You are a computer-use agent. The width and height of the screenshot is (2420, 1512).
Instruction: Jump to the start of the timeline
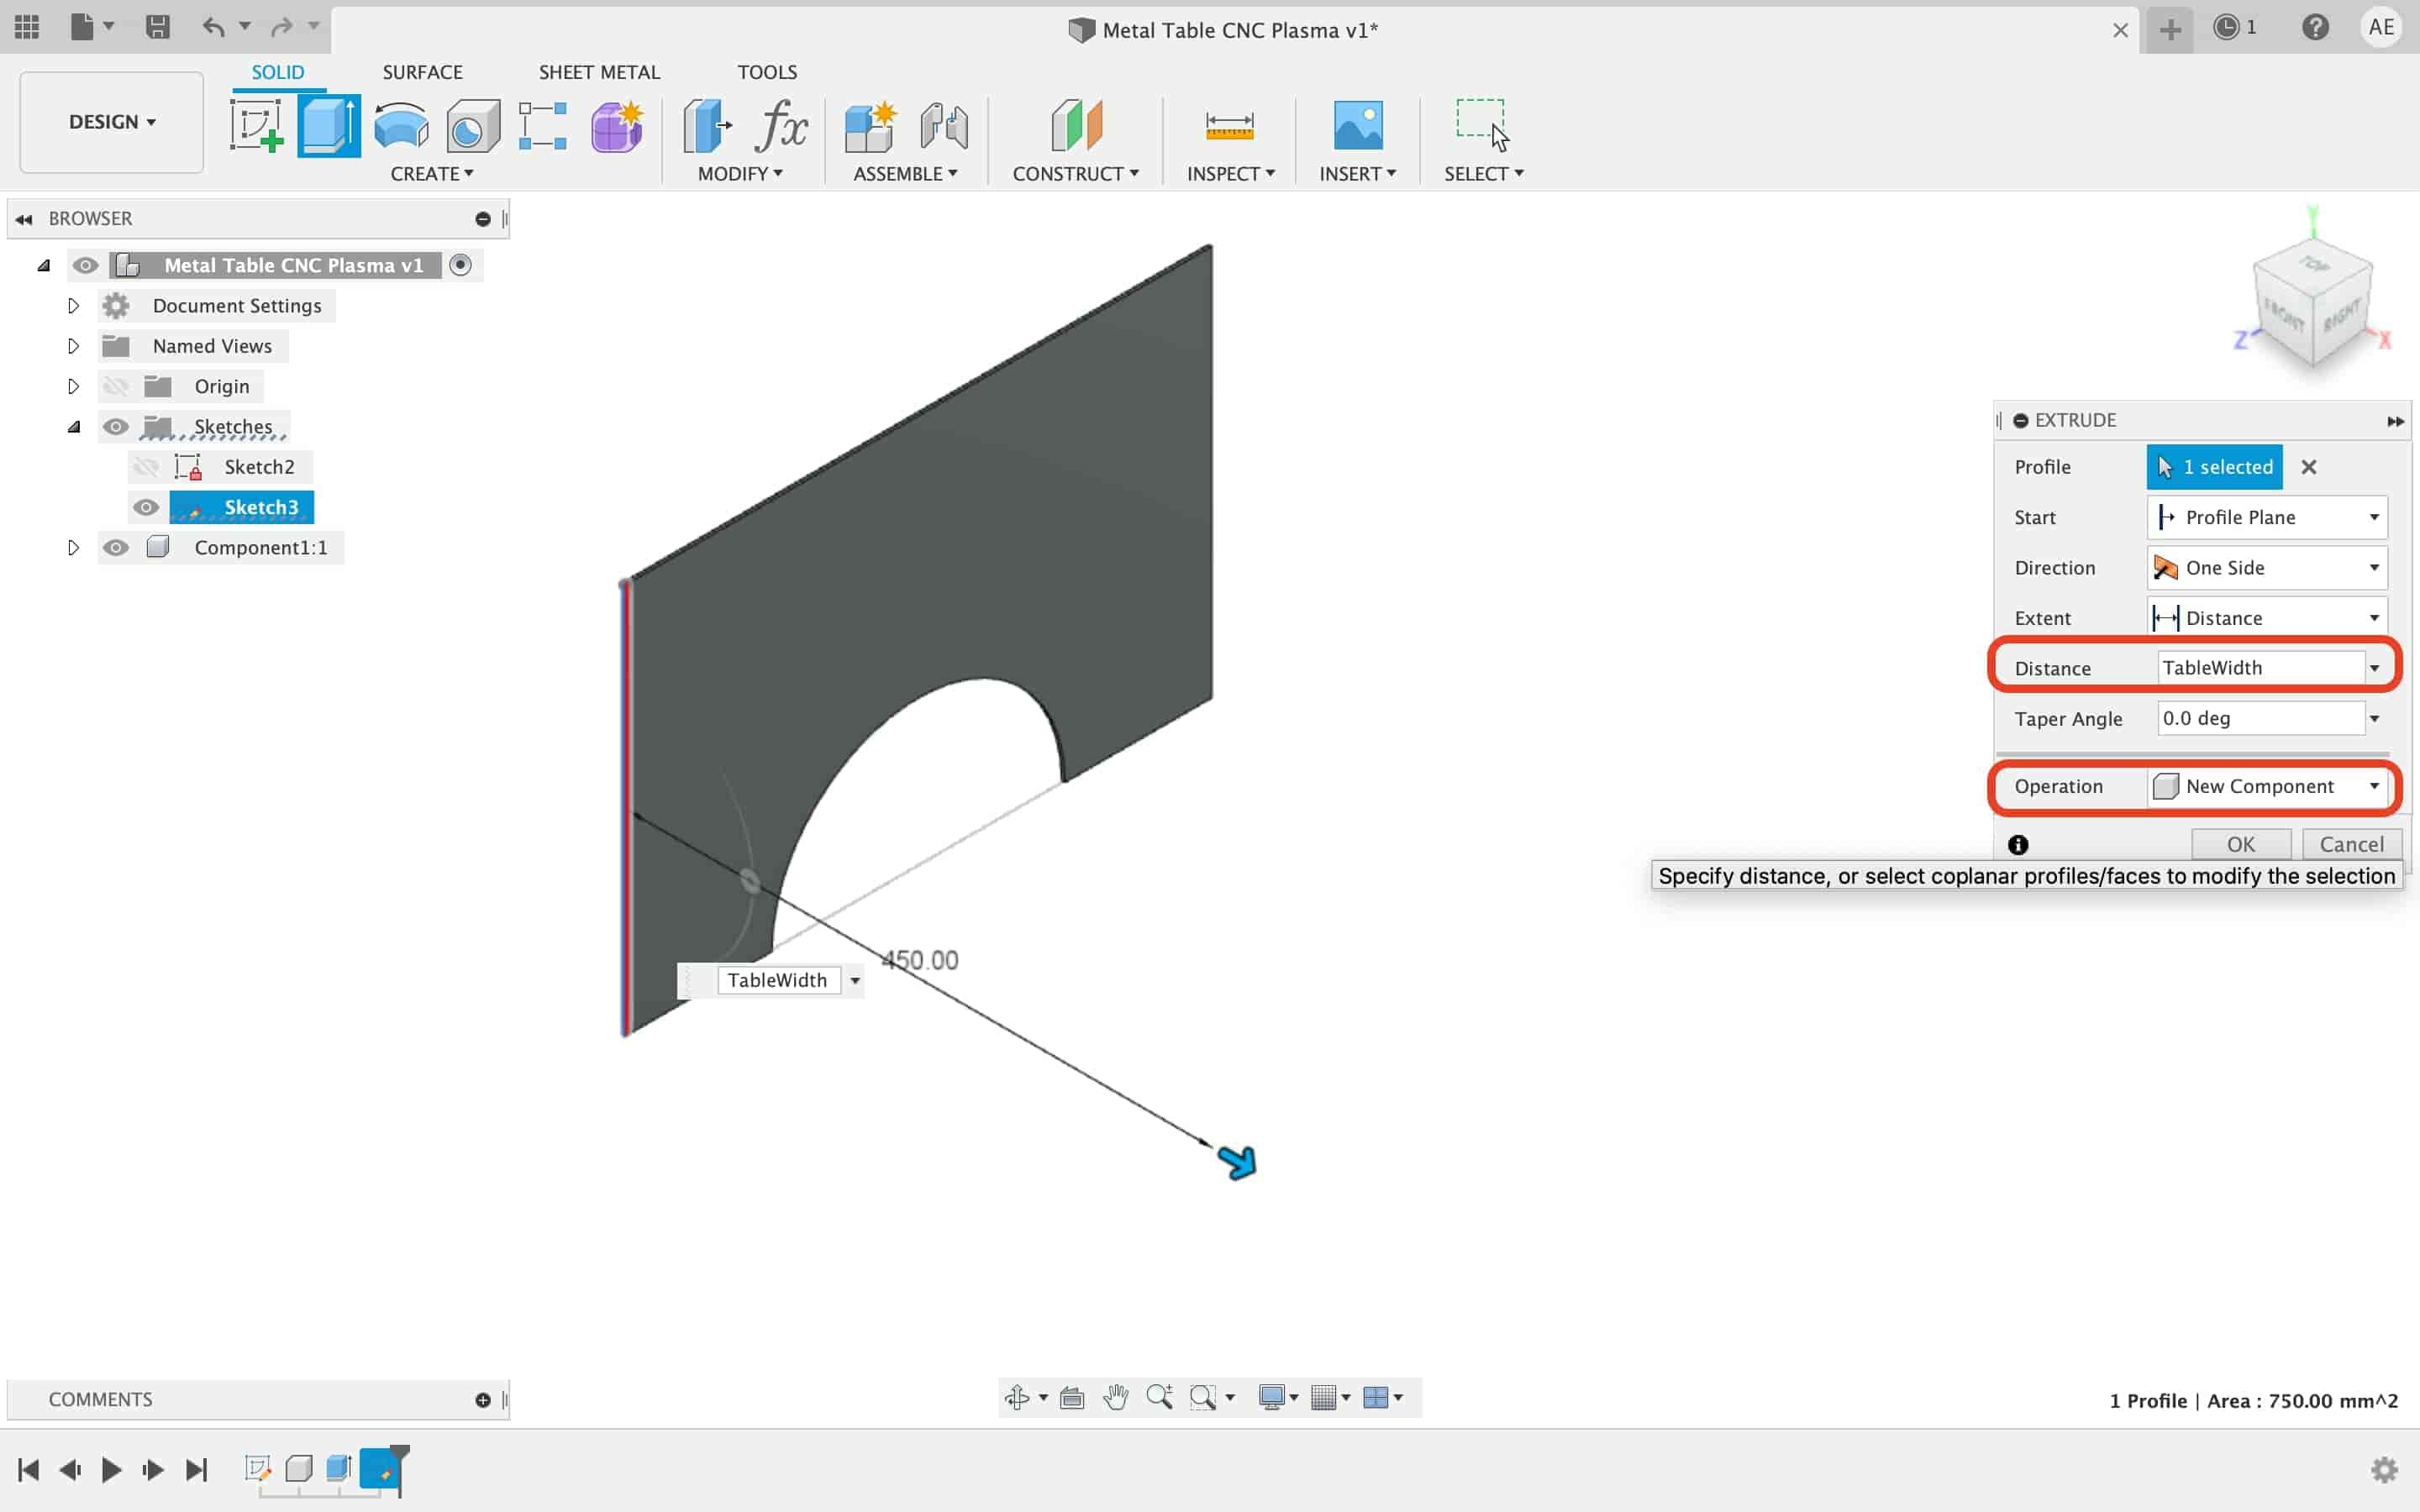[x=28, y=1470]
